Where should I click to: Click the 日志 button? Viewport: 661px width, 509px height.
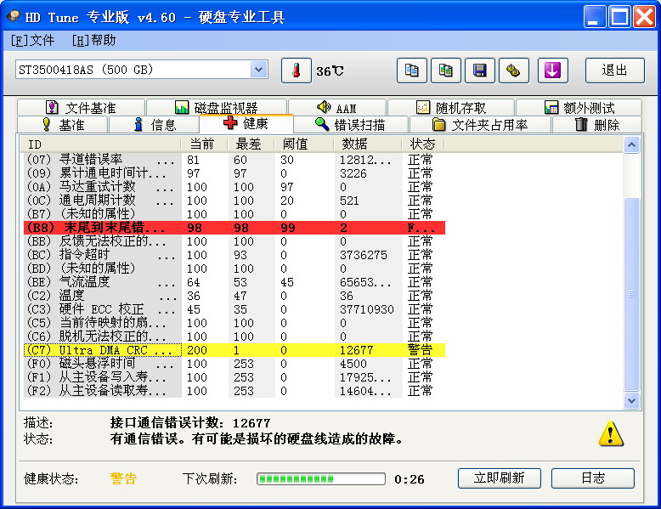[x=593, y=478]
